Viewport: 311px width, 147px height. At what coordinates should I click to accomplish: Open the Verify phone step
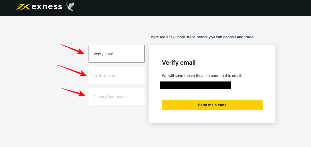pyautogui.click(x=116, y=75)
